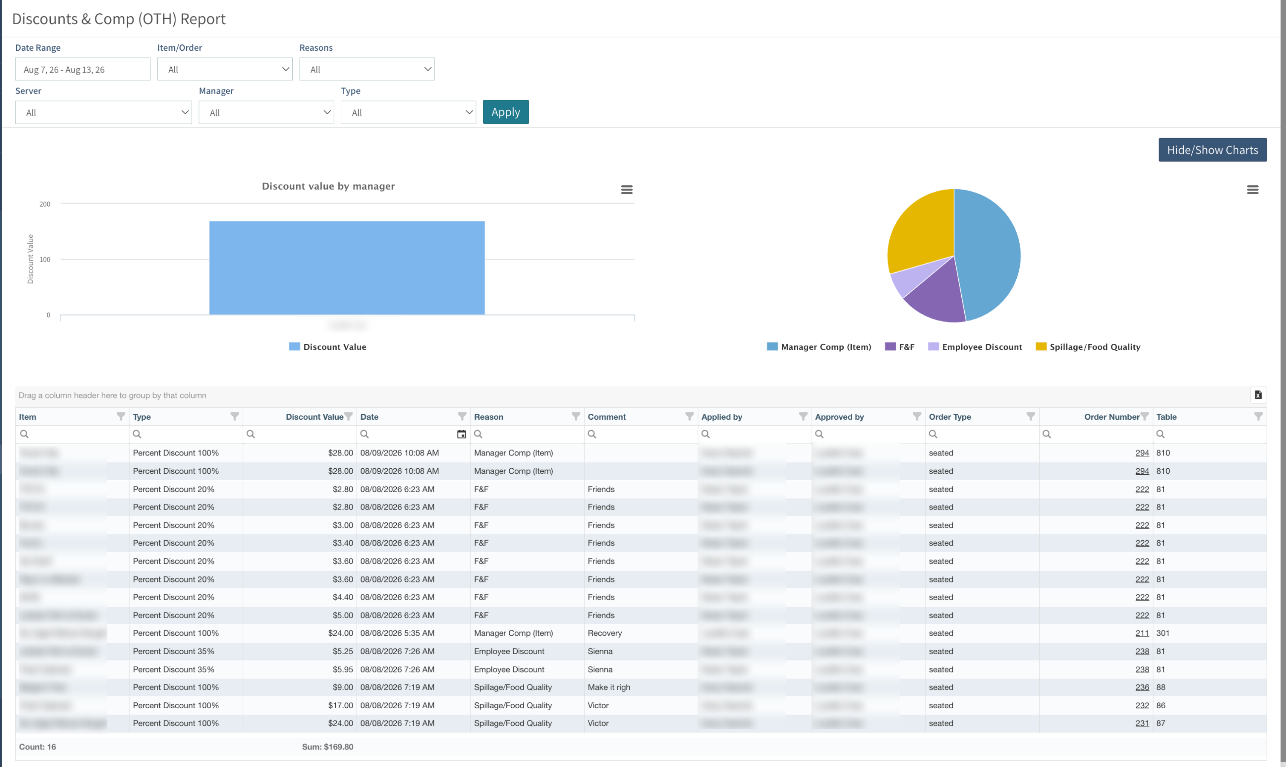Click the Apply button
1286x767 pixels.
tap(505, 112)
